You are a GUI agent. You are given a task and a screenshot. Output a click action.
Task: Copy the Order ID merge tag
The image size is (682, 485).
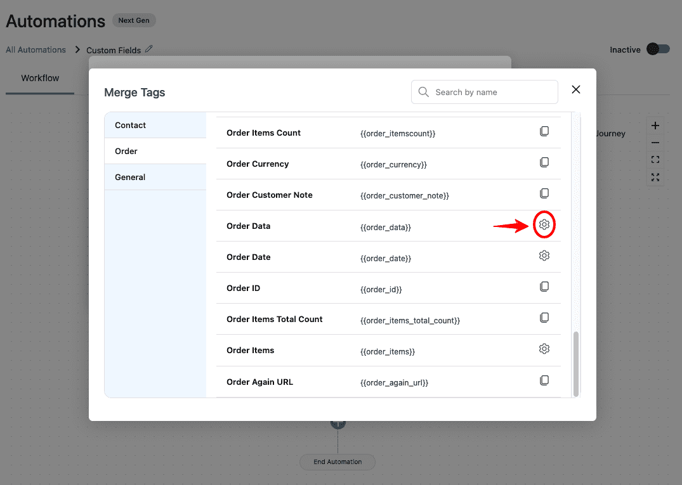[x=544, y=286]
